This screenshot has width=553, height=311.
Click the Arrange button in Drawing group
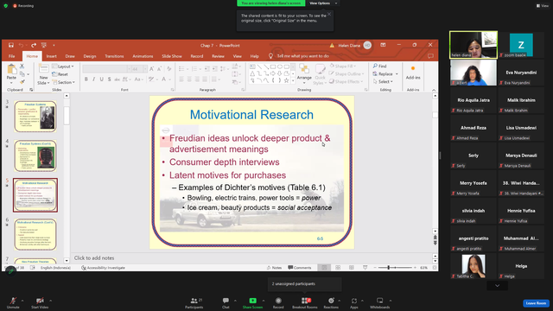point(304,73)
